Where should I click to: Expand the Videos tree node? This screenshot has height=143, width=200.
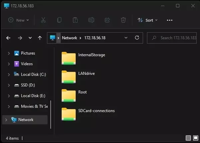pos(9,64)
